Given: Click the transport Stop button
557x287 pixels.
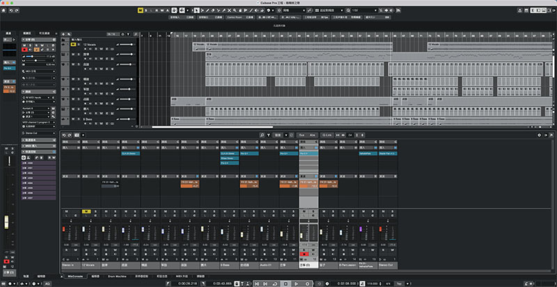Looking at the screenshot, I should click(x=285, y=284).
